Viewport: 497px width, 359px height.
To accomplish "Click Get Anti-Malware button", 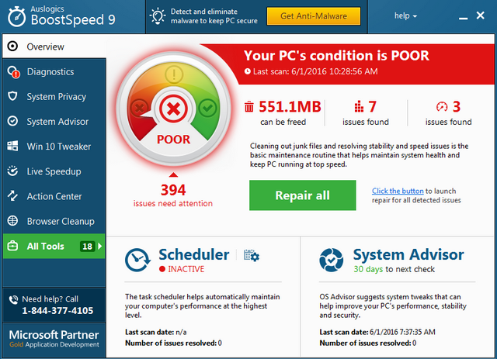I will 314,16.
